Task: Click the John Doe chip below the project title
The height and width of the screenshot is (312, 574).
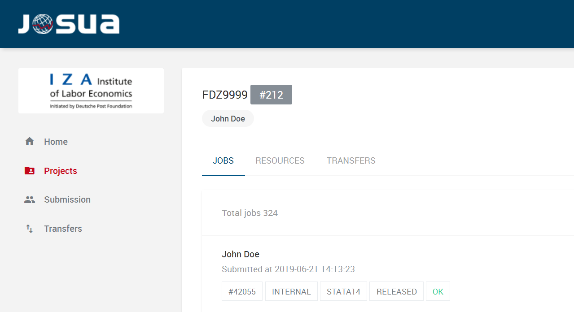Action: tap(228, 118)
